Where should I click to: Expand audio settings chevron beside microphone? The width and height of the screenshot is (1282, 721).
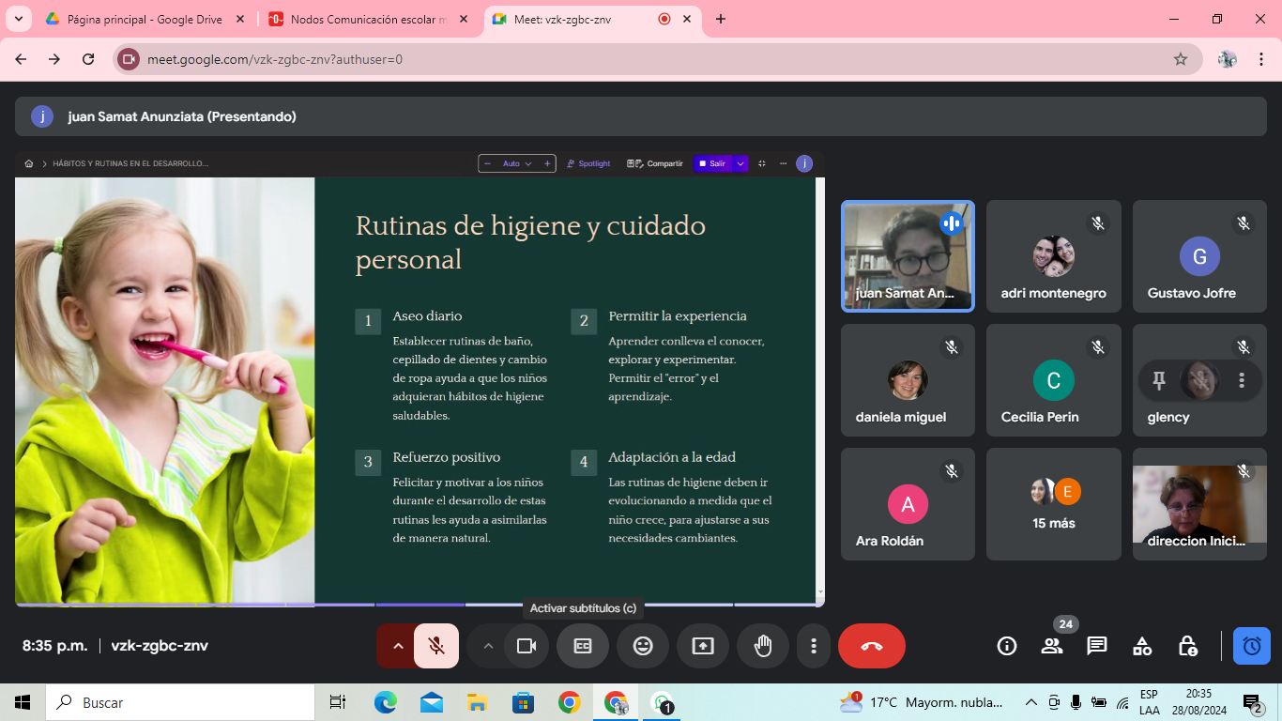click(x=397, y=646)
